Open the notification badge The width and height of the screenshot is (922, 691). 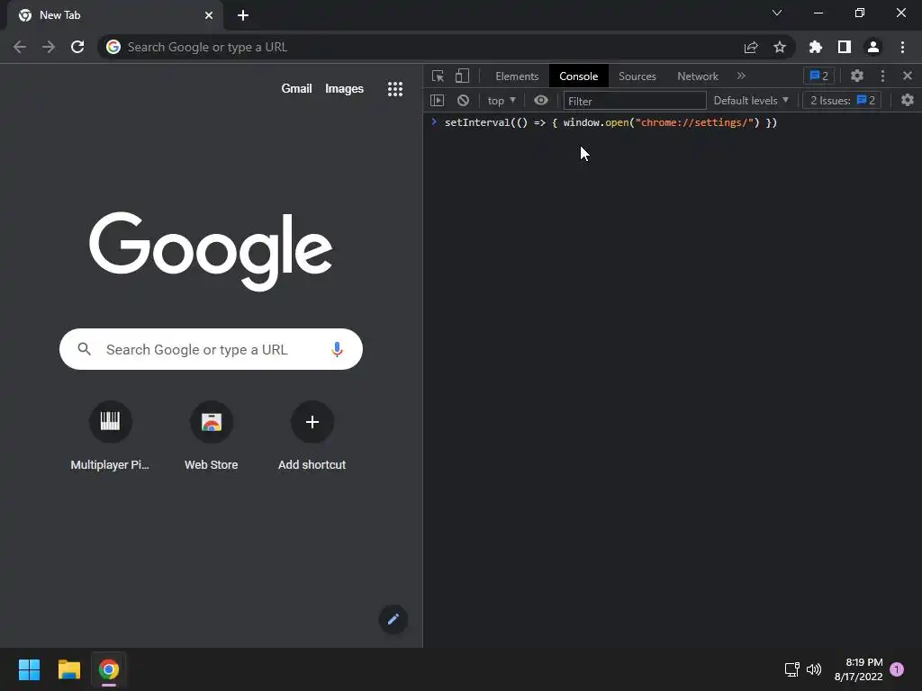[x=897, y=669]
